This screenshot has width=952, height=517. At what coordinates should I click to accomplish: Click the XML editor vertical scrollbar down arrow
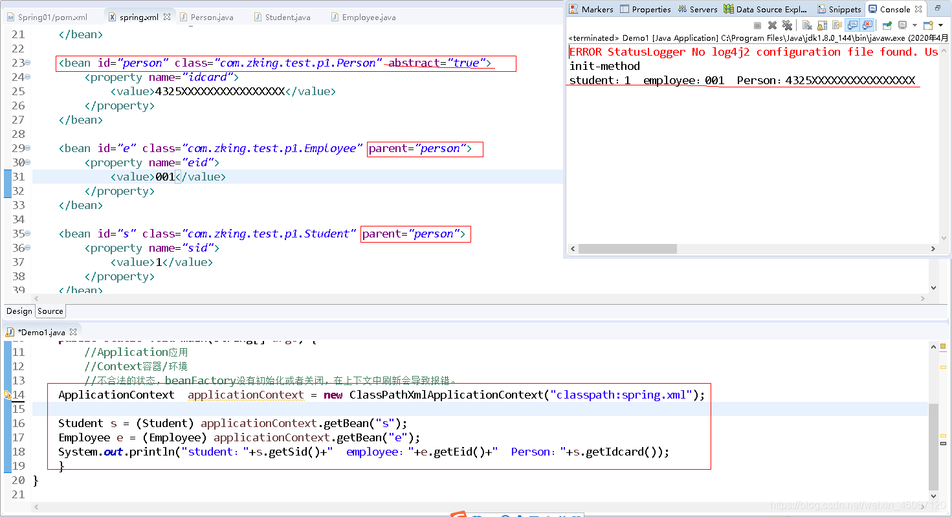tap(933, 288)
